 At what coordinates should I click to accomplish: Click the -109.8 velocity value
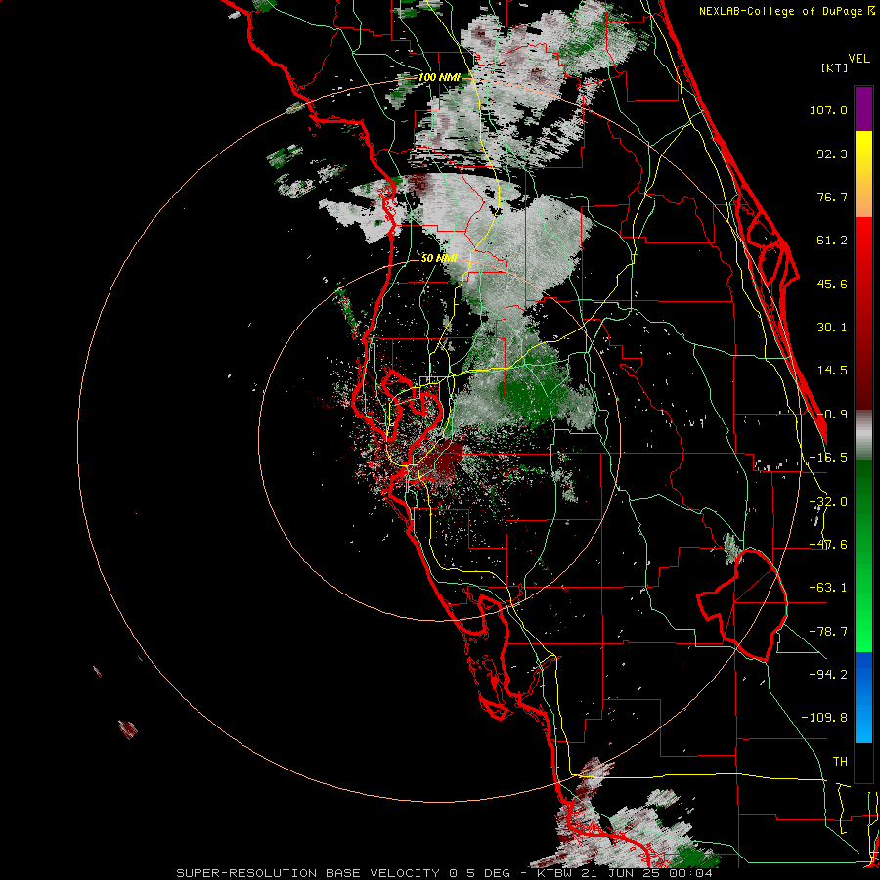[824, 718]
